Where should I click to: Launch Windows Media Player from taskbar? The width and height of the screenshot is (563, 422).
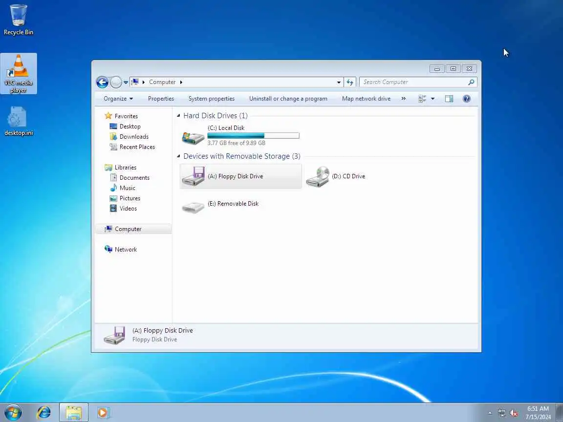(103, 413)
